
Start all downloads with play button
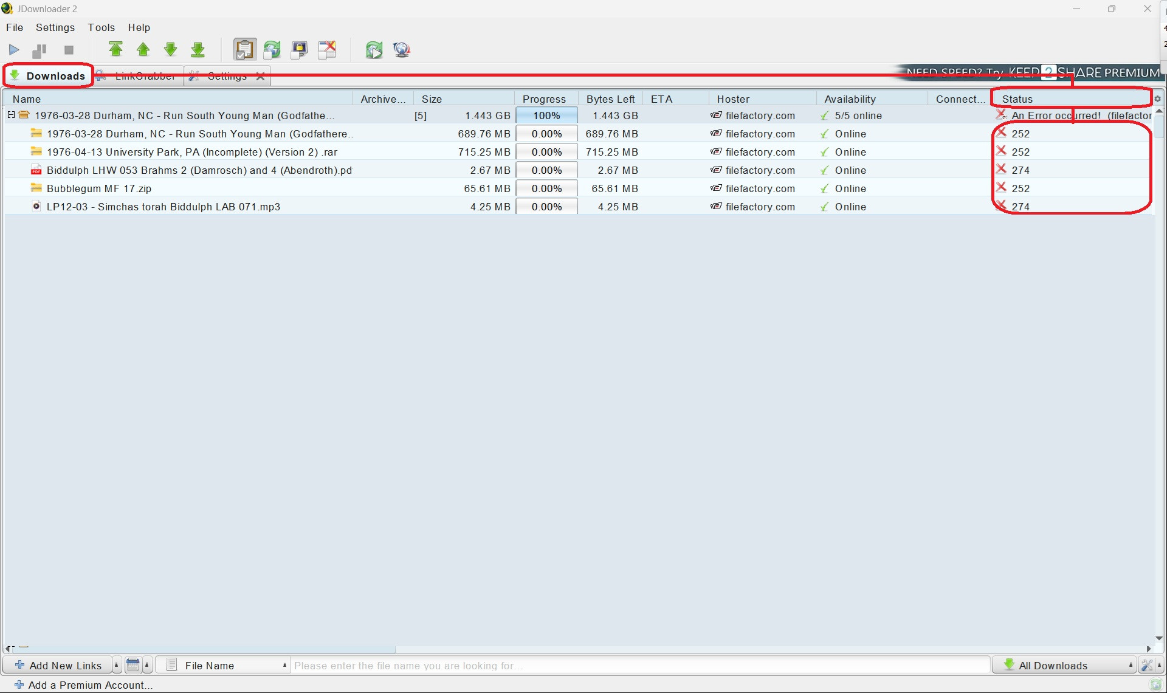(x=14, y=50)
